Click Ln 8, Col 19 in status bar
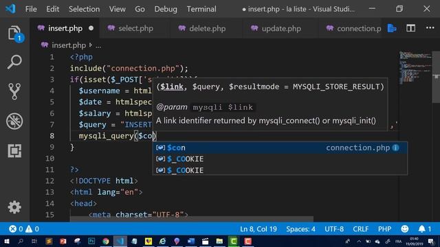The width and height of the screenshot is (440, 247). pos(258,228)
